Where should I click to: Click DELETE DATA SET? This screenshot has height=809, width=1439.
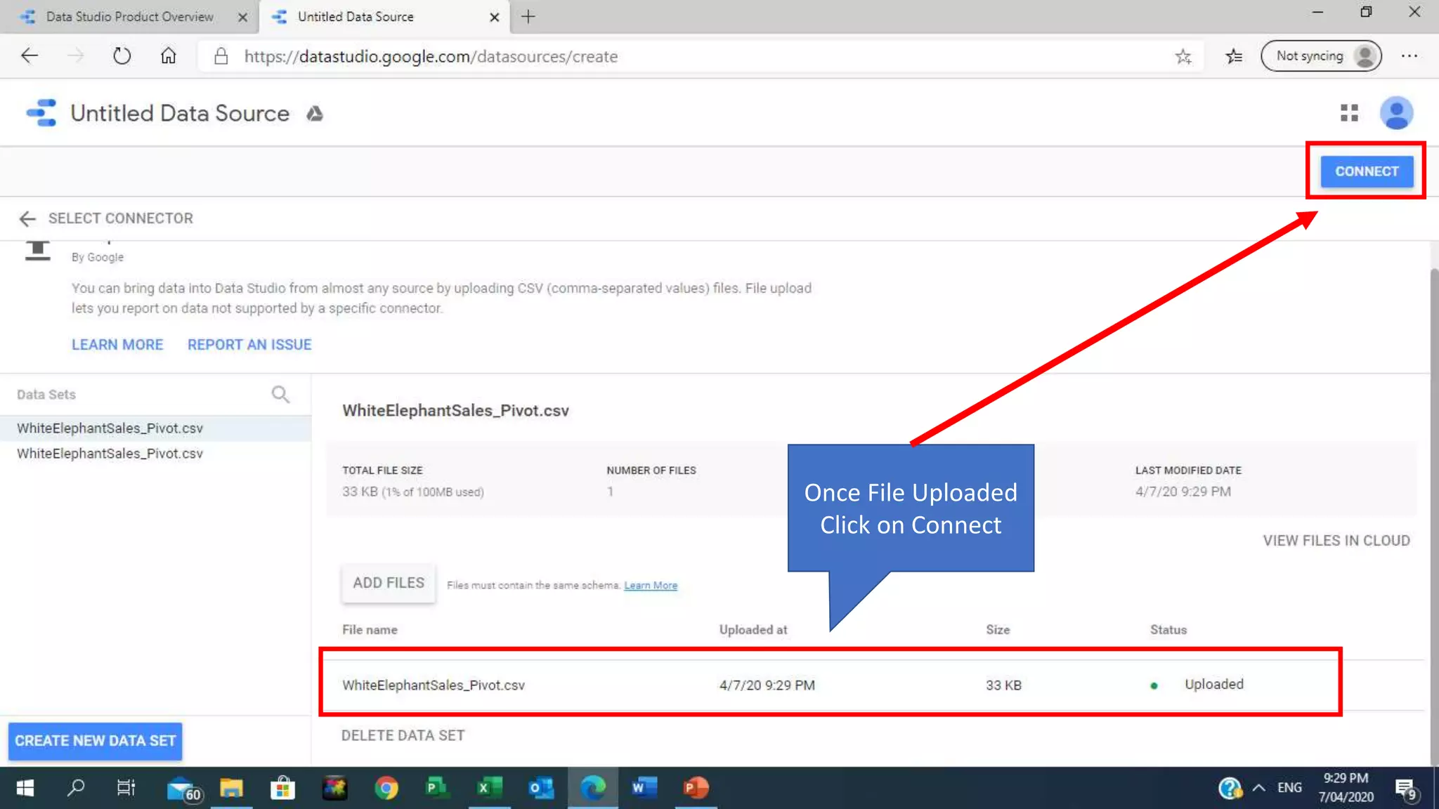pos(403,735)
